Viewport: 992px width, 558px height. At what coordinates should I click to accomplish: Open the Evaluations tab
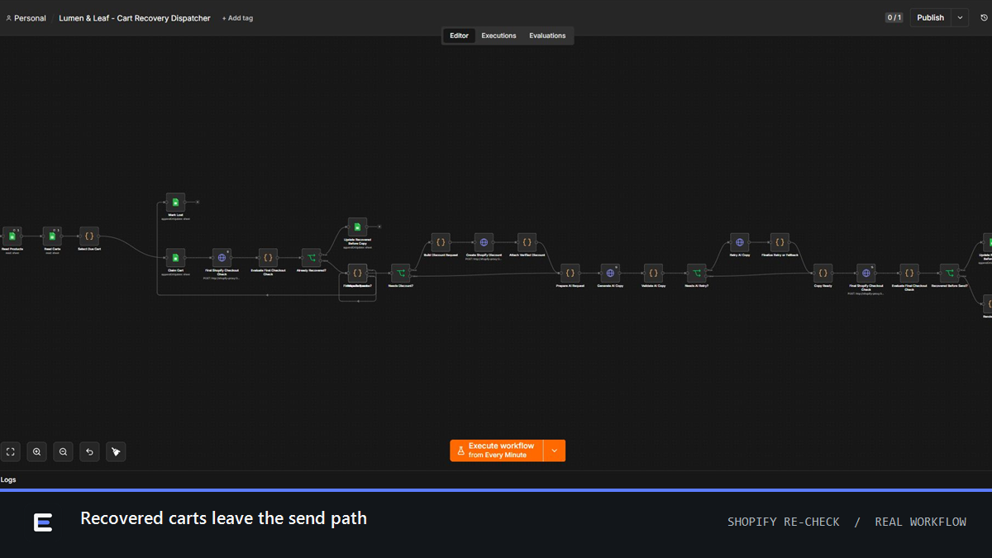[547, 36]
